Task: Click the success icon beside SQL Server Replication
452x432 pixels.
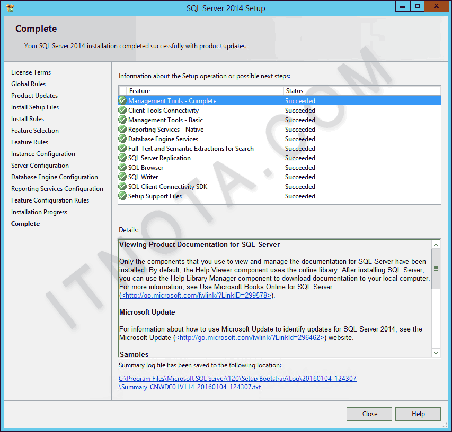Action: pyautogui.click(x=122, y=158)
